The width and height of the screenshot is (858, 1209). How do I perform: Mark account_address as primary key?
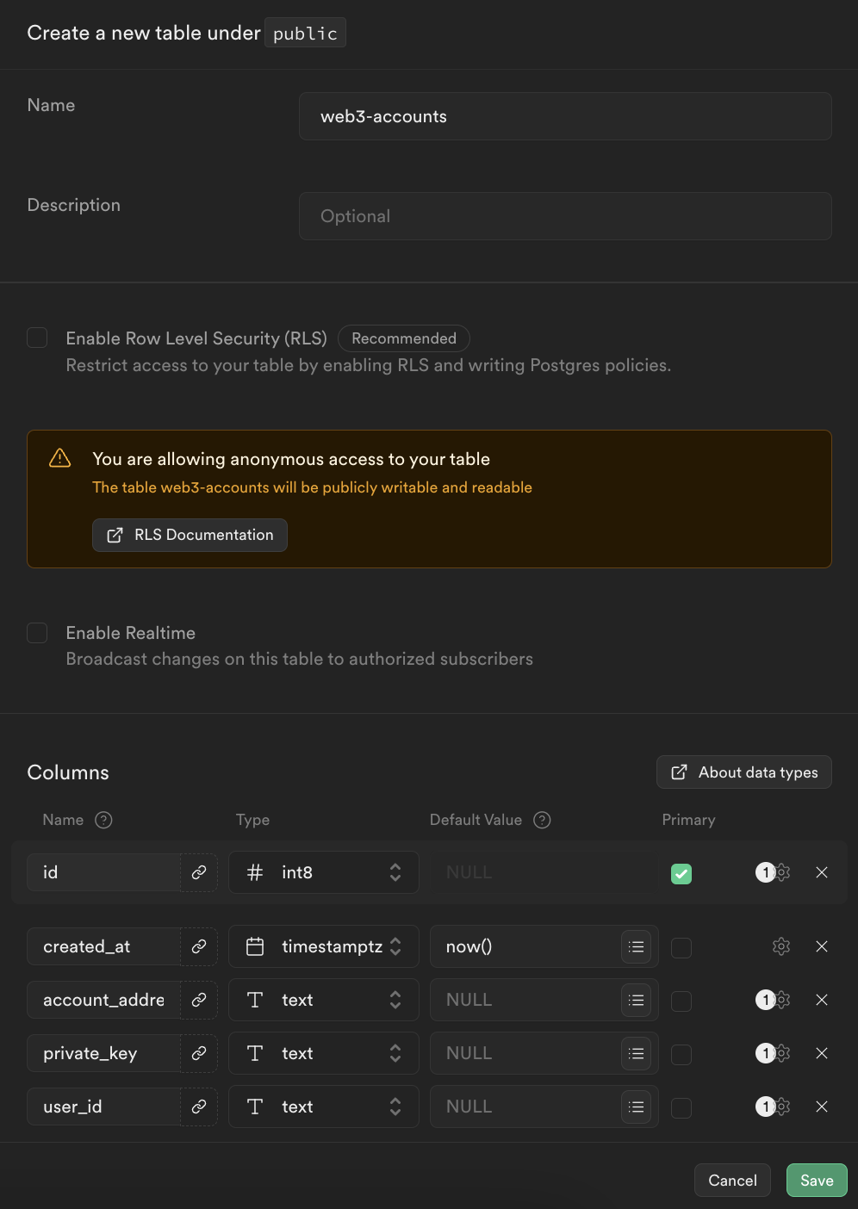(681, 1001)
